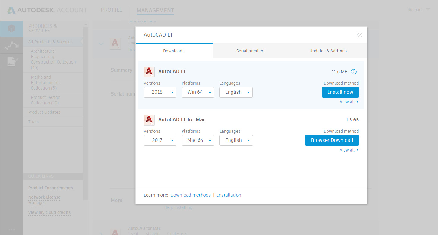Open the usage analytics graph sidebar icon
The image size is (438, 235).
click(12, 45)
